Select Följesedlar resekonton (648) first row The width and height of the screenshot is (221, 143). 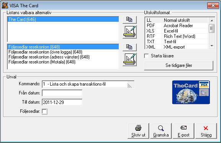coord(63,47)
